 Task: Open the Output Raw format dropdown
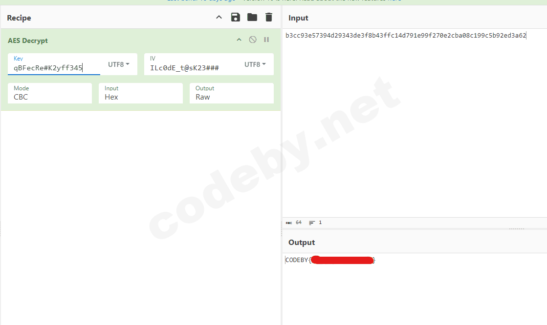coord(232,93)
